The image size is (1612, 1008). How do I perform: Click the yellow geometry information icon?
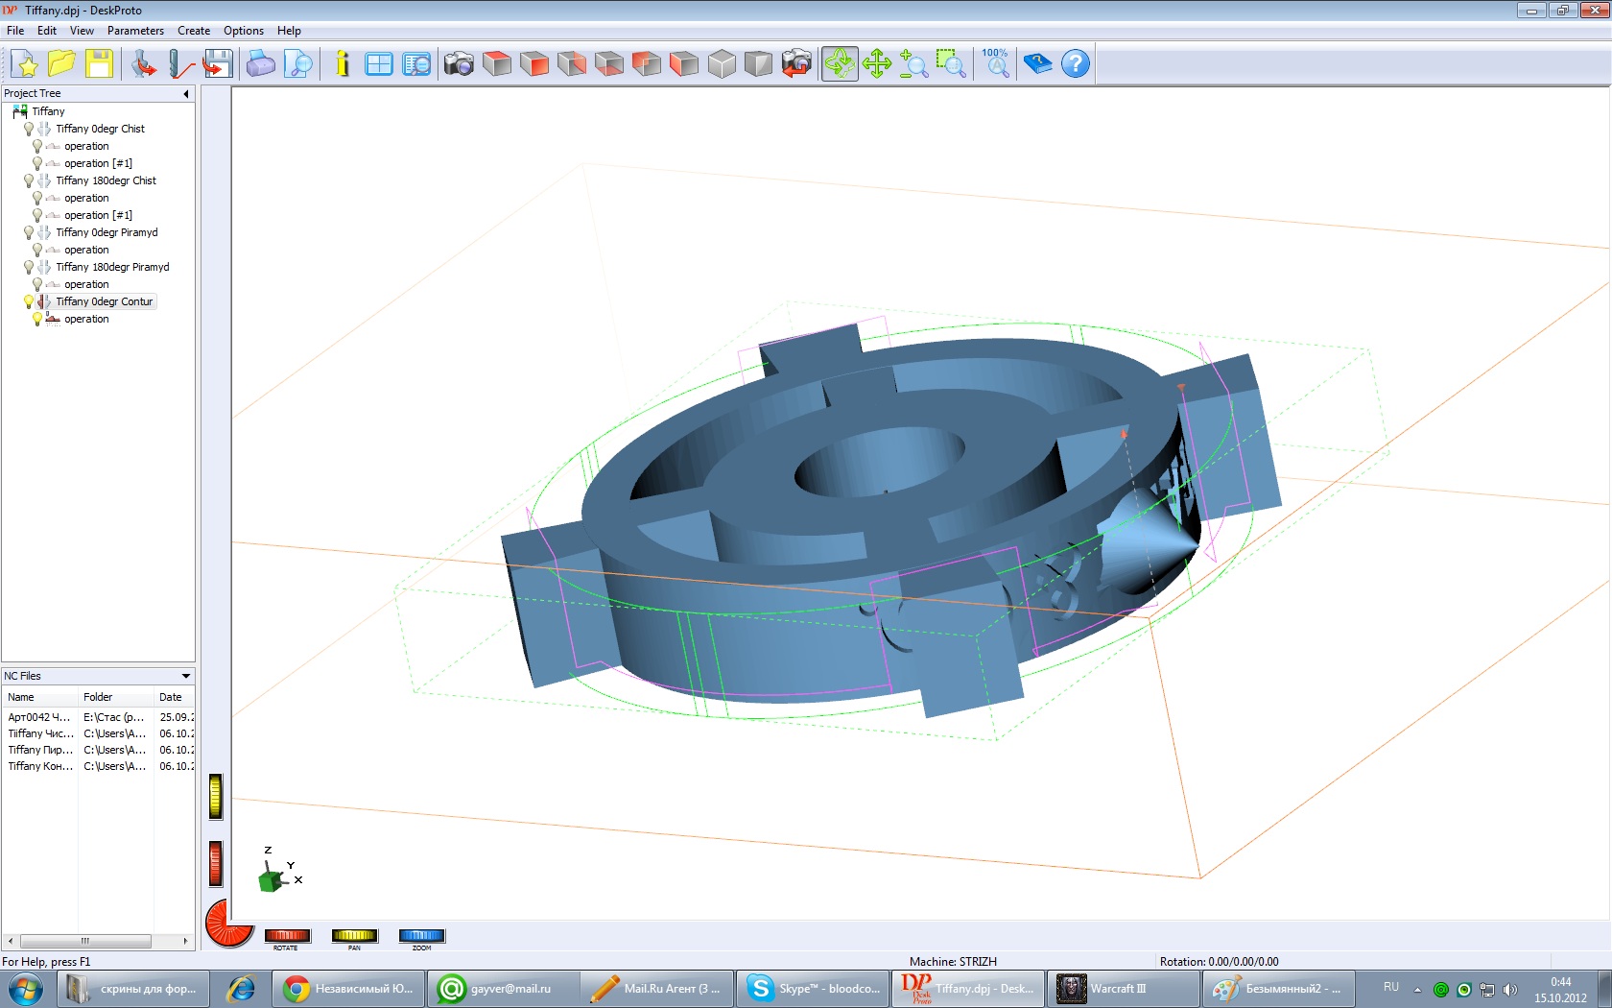tap(343, 64)
